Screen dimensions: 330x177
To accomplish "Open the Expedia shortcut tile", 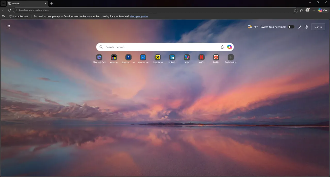I will (x=158, y=59).
